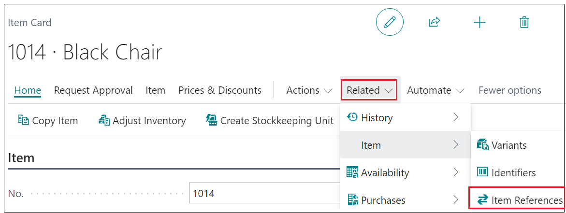Switch to Request Approval tab
This screenshot has width=566, height=213.
[93, 90]
